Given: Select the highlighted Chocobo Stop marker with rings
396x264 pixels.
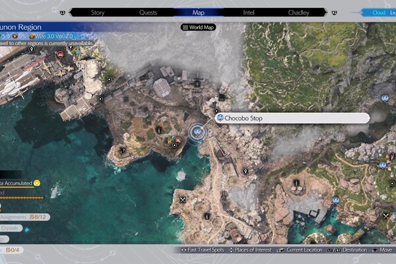Looking at the screenshot, I should (x=197, y=132).
